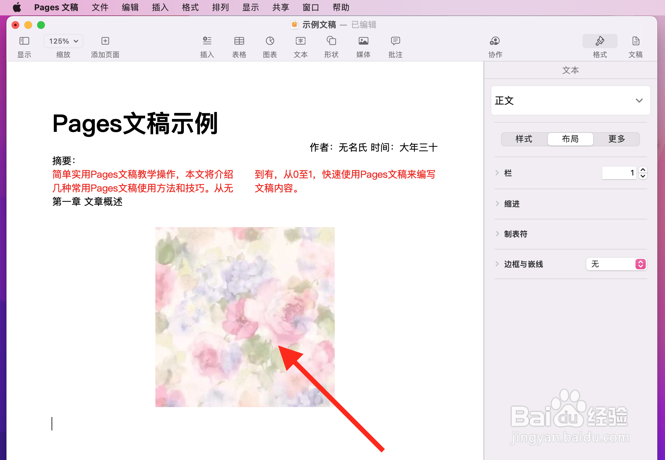Open the 形状 shapes picker
Screen dimensions: 665x460
[331, 41]
